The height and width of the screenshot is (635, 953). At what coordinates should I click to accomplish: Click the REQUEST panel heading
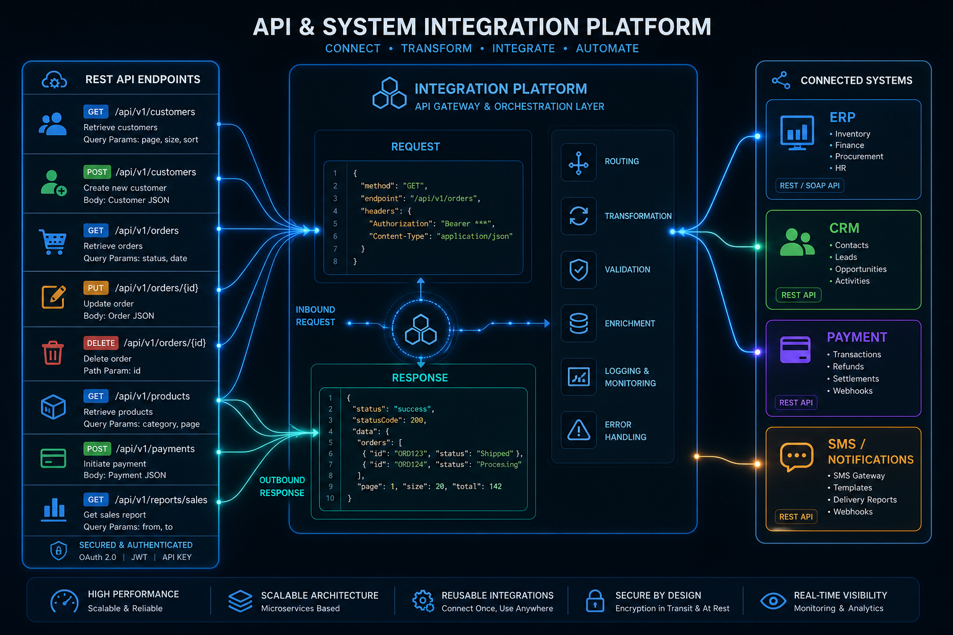(416, 147)
